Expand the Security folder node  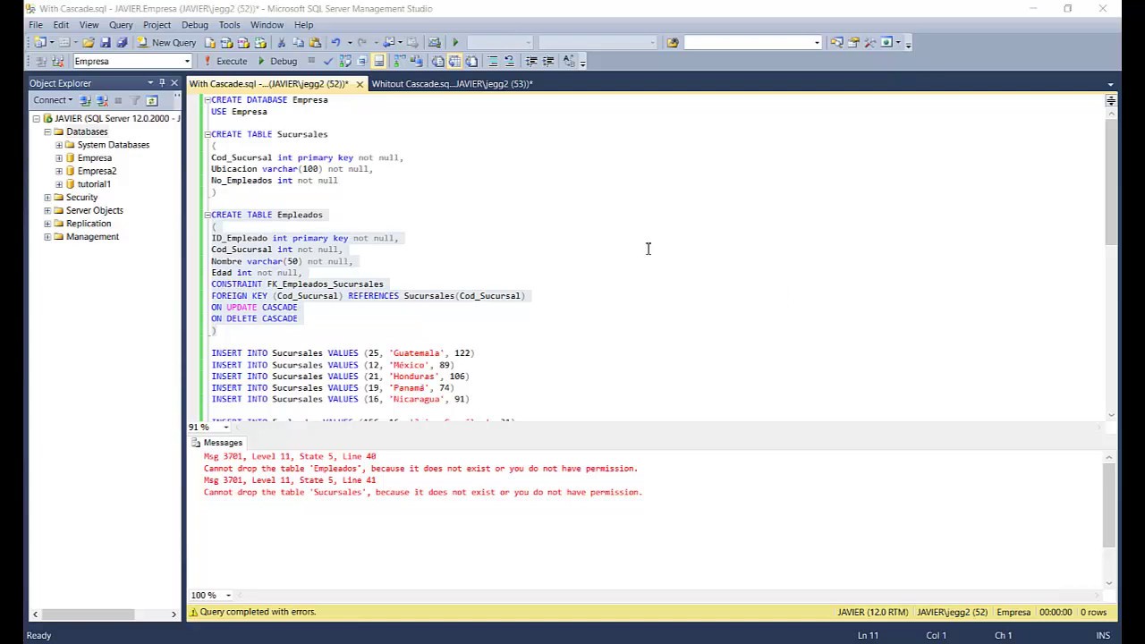(47, 197)
